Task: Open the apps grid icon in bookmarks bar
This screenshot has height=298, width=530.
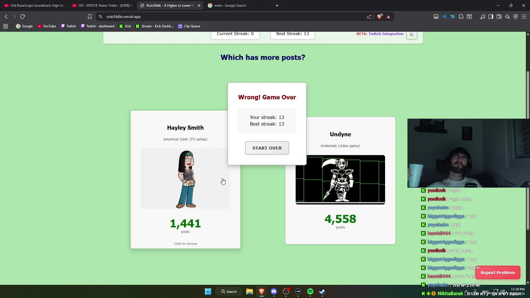Action: click(5, 26)
